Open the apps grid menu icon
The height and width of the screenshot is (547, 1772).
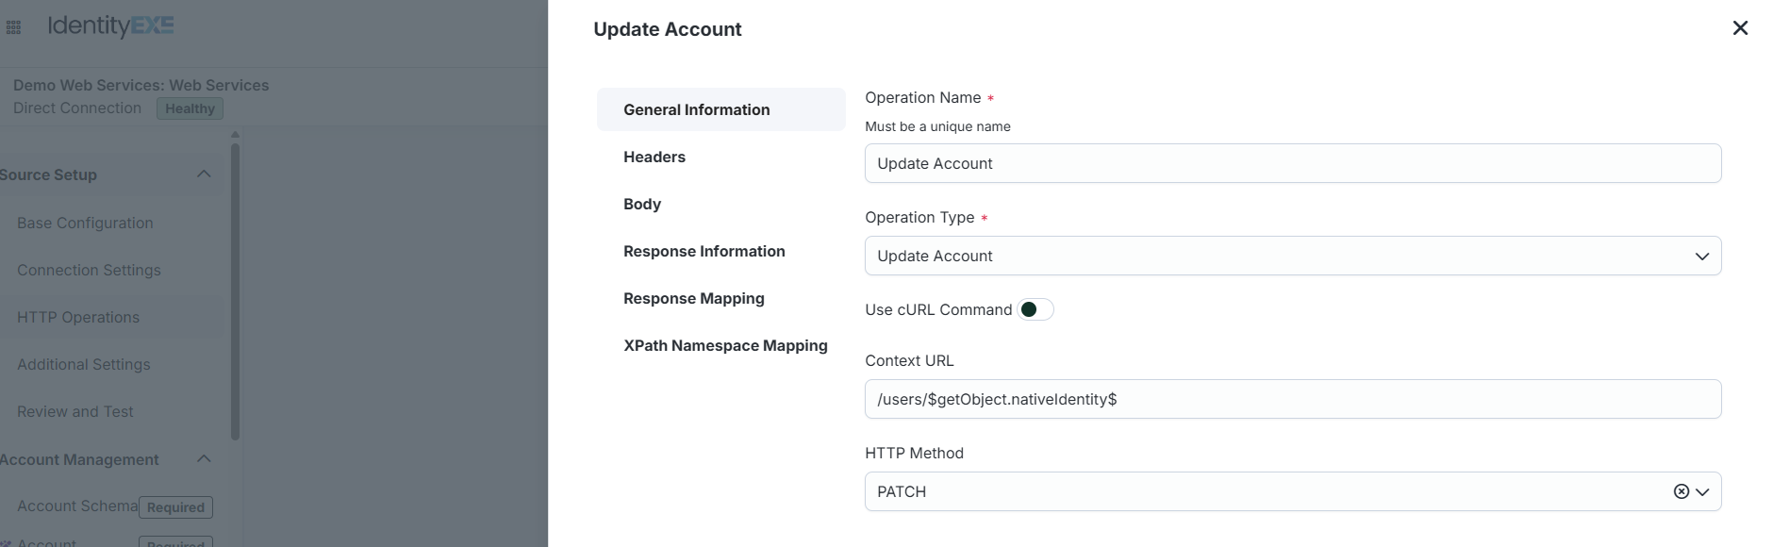(x=13, y=27)
